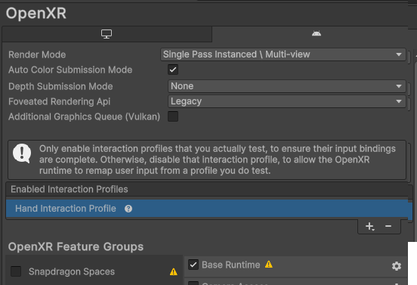Open the Foveated Rendering Api dropdown
The image size is (417, 285).
click(x=287, y=101)
